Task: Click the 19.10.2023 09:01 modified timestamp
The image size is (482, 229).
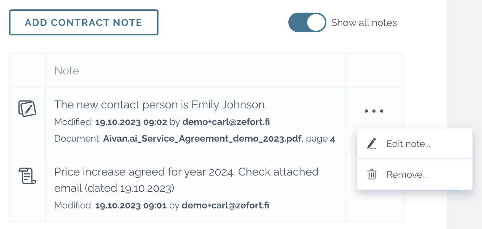Action: click(131, 206)
